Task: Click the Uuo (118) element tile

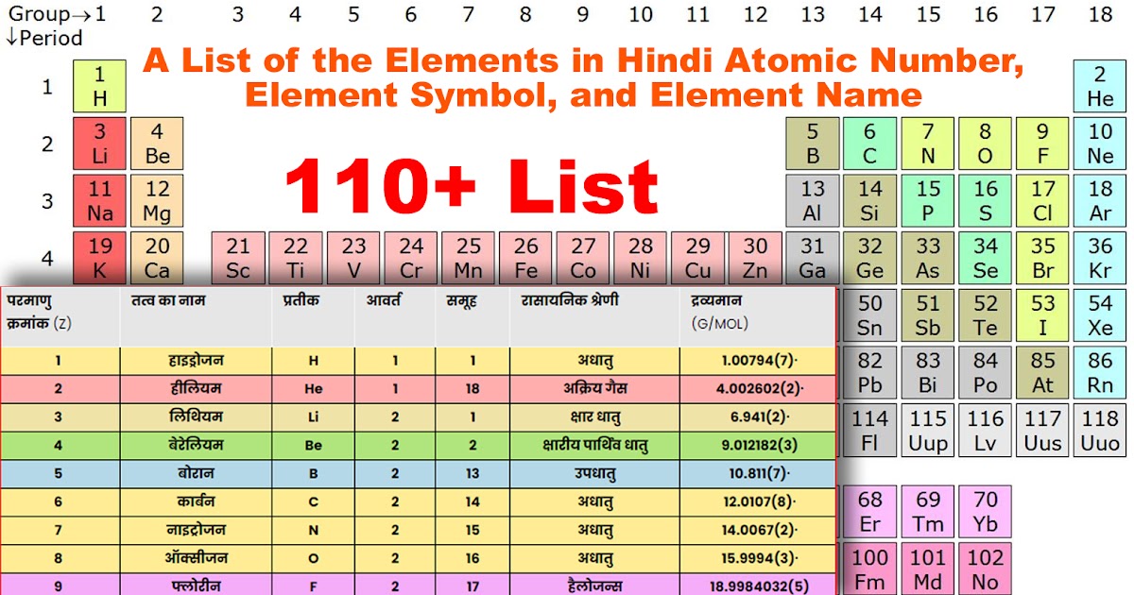Action: [1099, 429]
